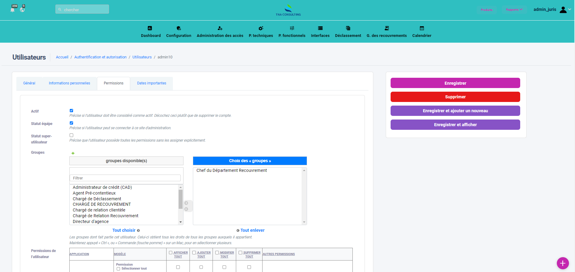Check the Afficher tout checkbox
This screenshot has width=575, height=272.
tap(170, 253)
